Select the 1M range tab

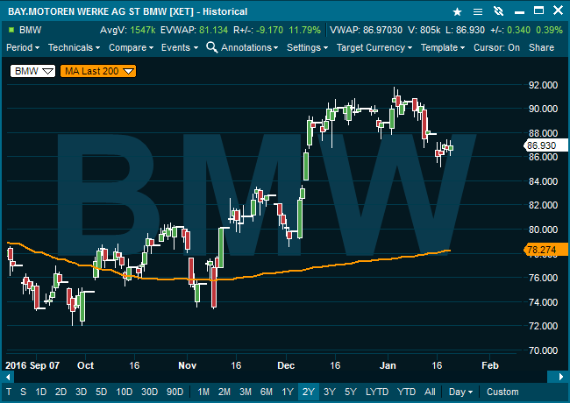pos(203,392)
